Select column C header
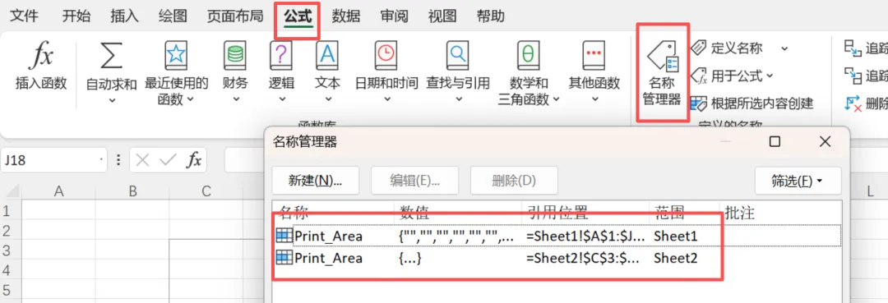The height and width of the screenshot is (303, 888). [x=206, y=191]
